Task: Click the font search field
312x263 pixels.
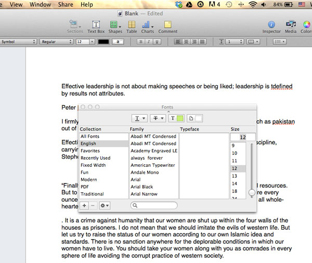Action: (x=154, y=205)
